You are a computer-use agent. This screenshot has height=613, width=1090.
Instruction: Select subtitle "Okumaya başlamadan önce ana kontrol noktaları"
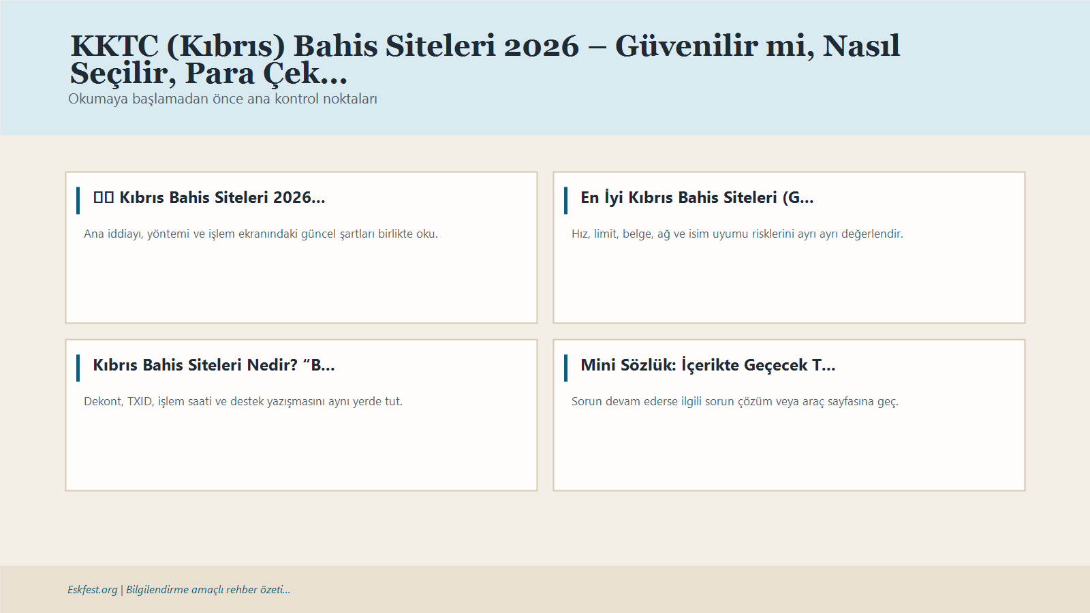coord(223,99)
